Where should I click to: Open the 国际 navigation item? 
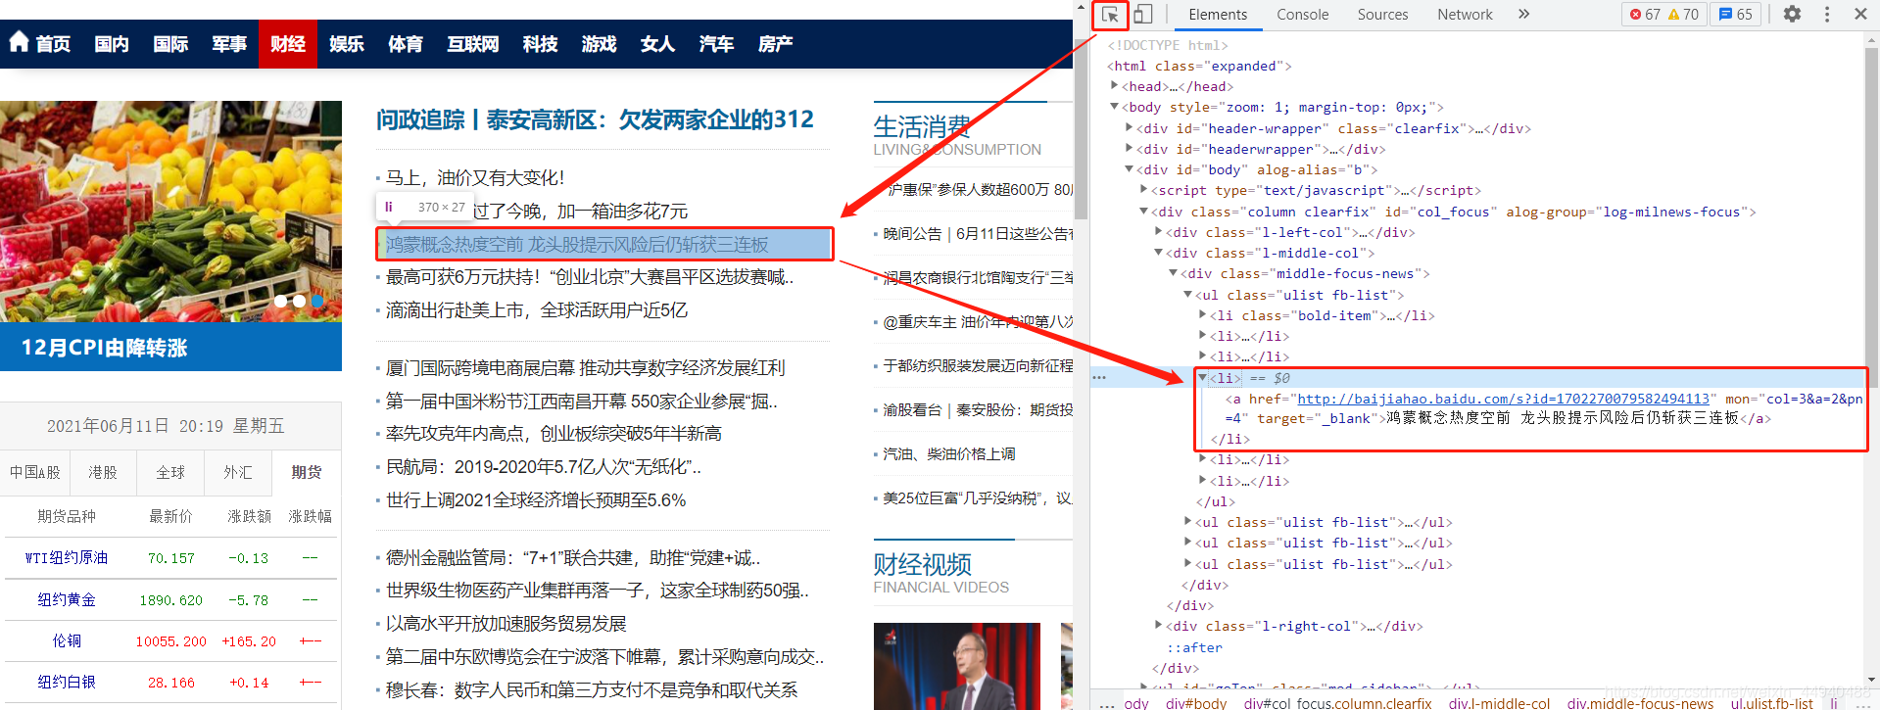pyautogui.click(x=170, y=44)
